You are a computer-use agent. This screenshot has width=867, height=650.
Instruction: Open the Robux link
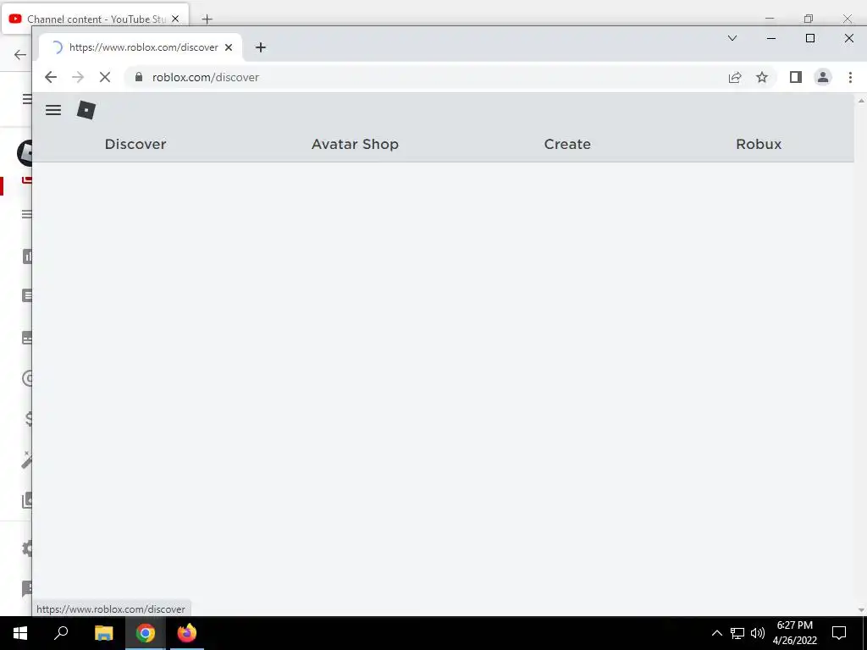pyautogui.click(x=759, y=144)
